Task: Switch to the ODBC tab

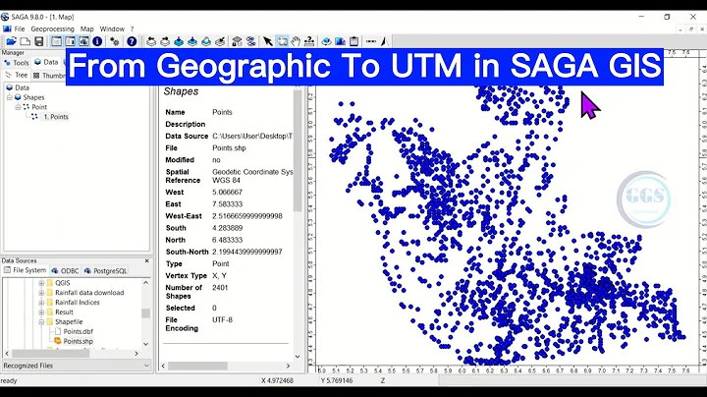Action: (x=66, y=270)
